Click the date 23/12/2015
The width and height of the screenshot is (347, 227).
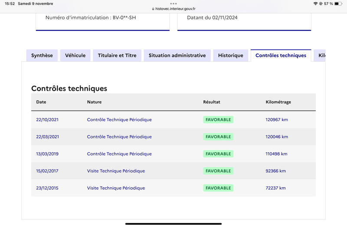47,188
